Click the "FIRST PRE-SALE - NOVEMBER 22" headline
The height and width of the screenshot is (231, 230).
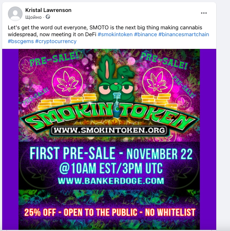pyautogui.click(x=111, y=154)
